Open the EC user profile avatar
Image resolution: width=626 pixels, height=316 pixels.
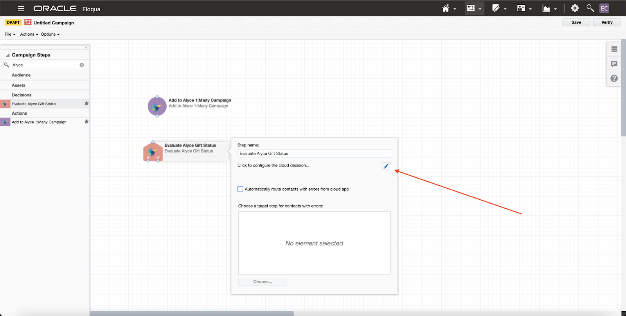604,8
